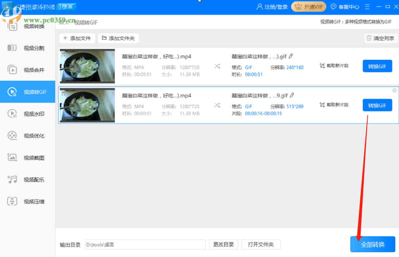Click the 00:00:16-00:00:19 segment value

point(263,113)
